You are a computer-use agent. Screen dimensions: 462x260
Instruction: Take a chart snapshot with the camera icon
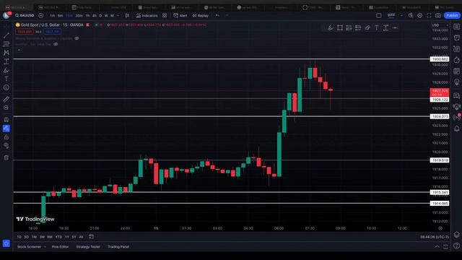point(438,15)
